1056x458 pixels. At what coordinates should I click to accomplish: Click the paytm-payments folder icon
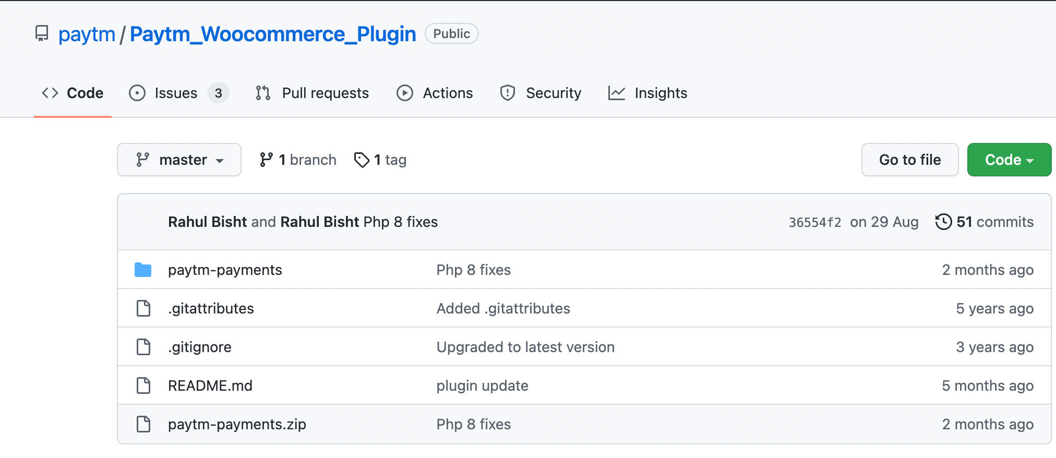(143, 270)
